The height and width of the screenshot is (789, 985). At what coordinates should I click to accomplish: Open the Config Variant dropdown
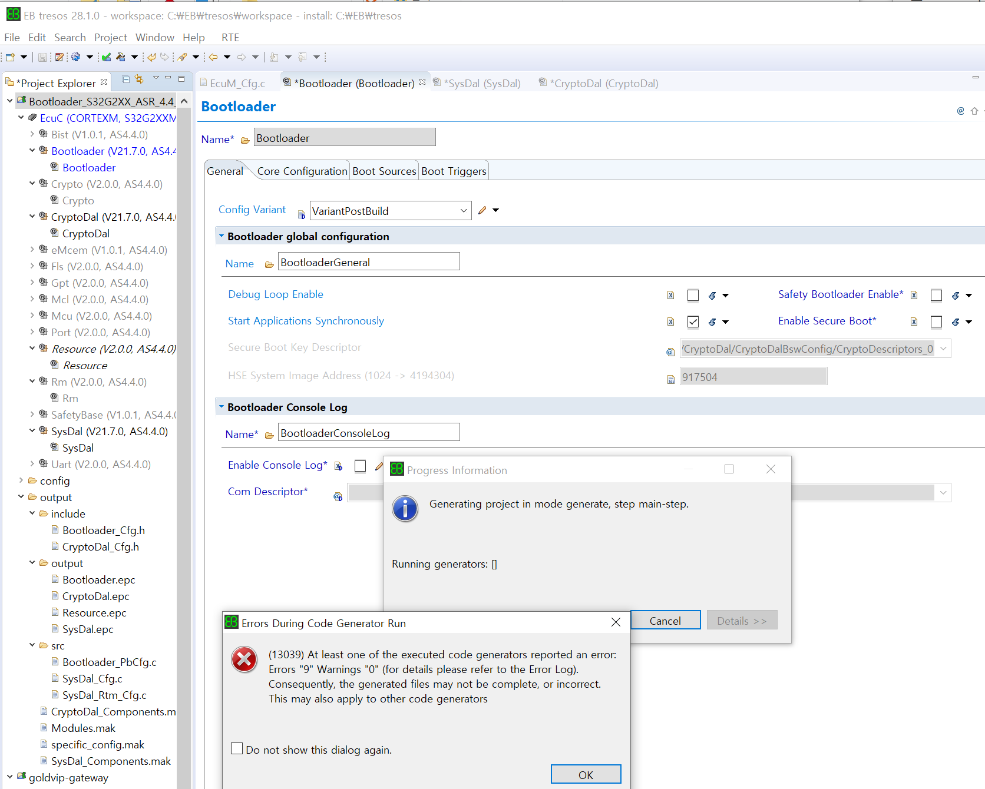(464, 210)
